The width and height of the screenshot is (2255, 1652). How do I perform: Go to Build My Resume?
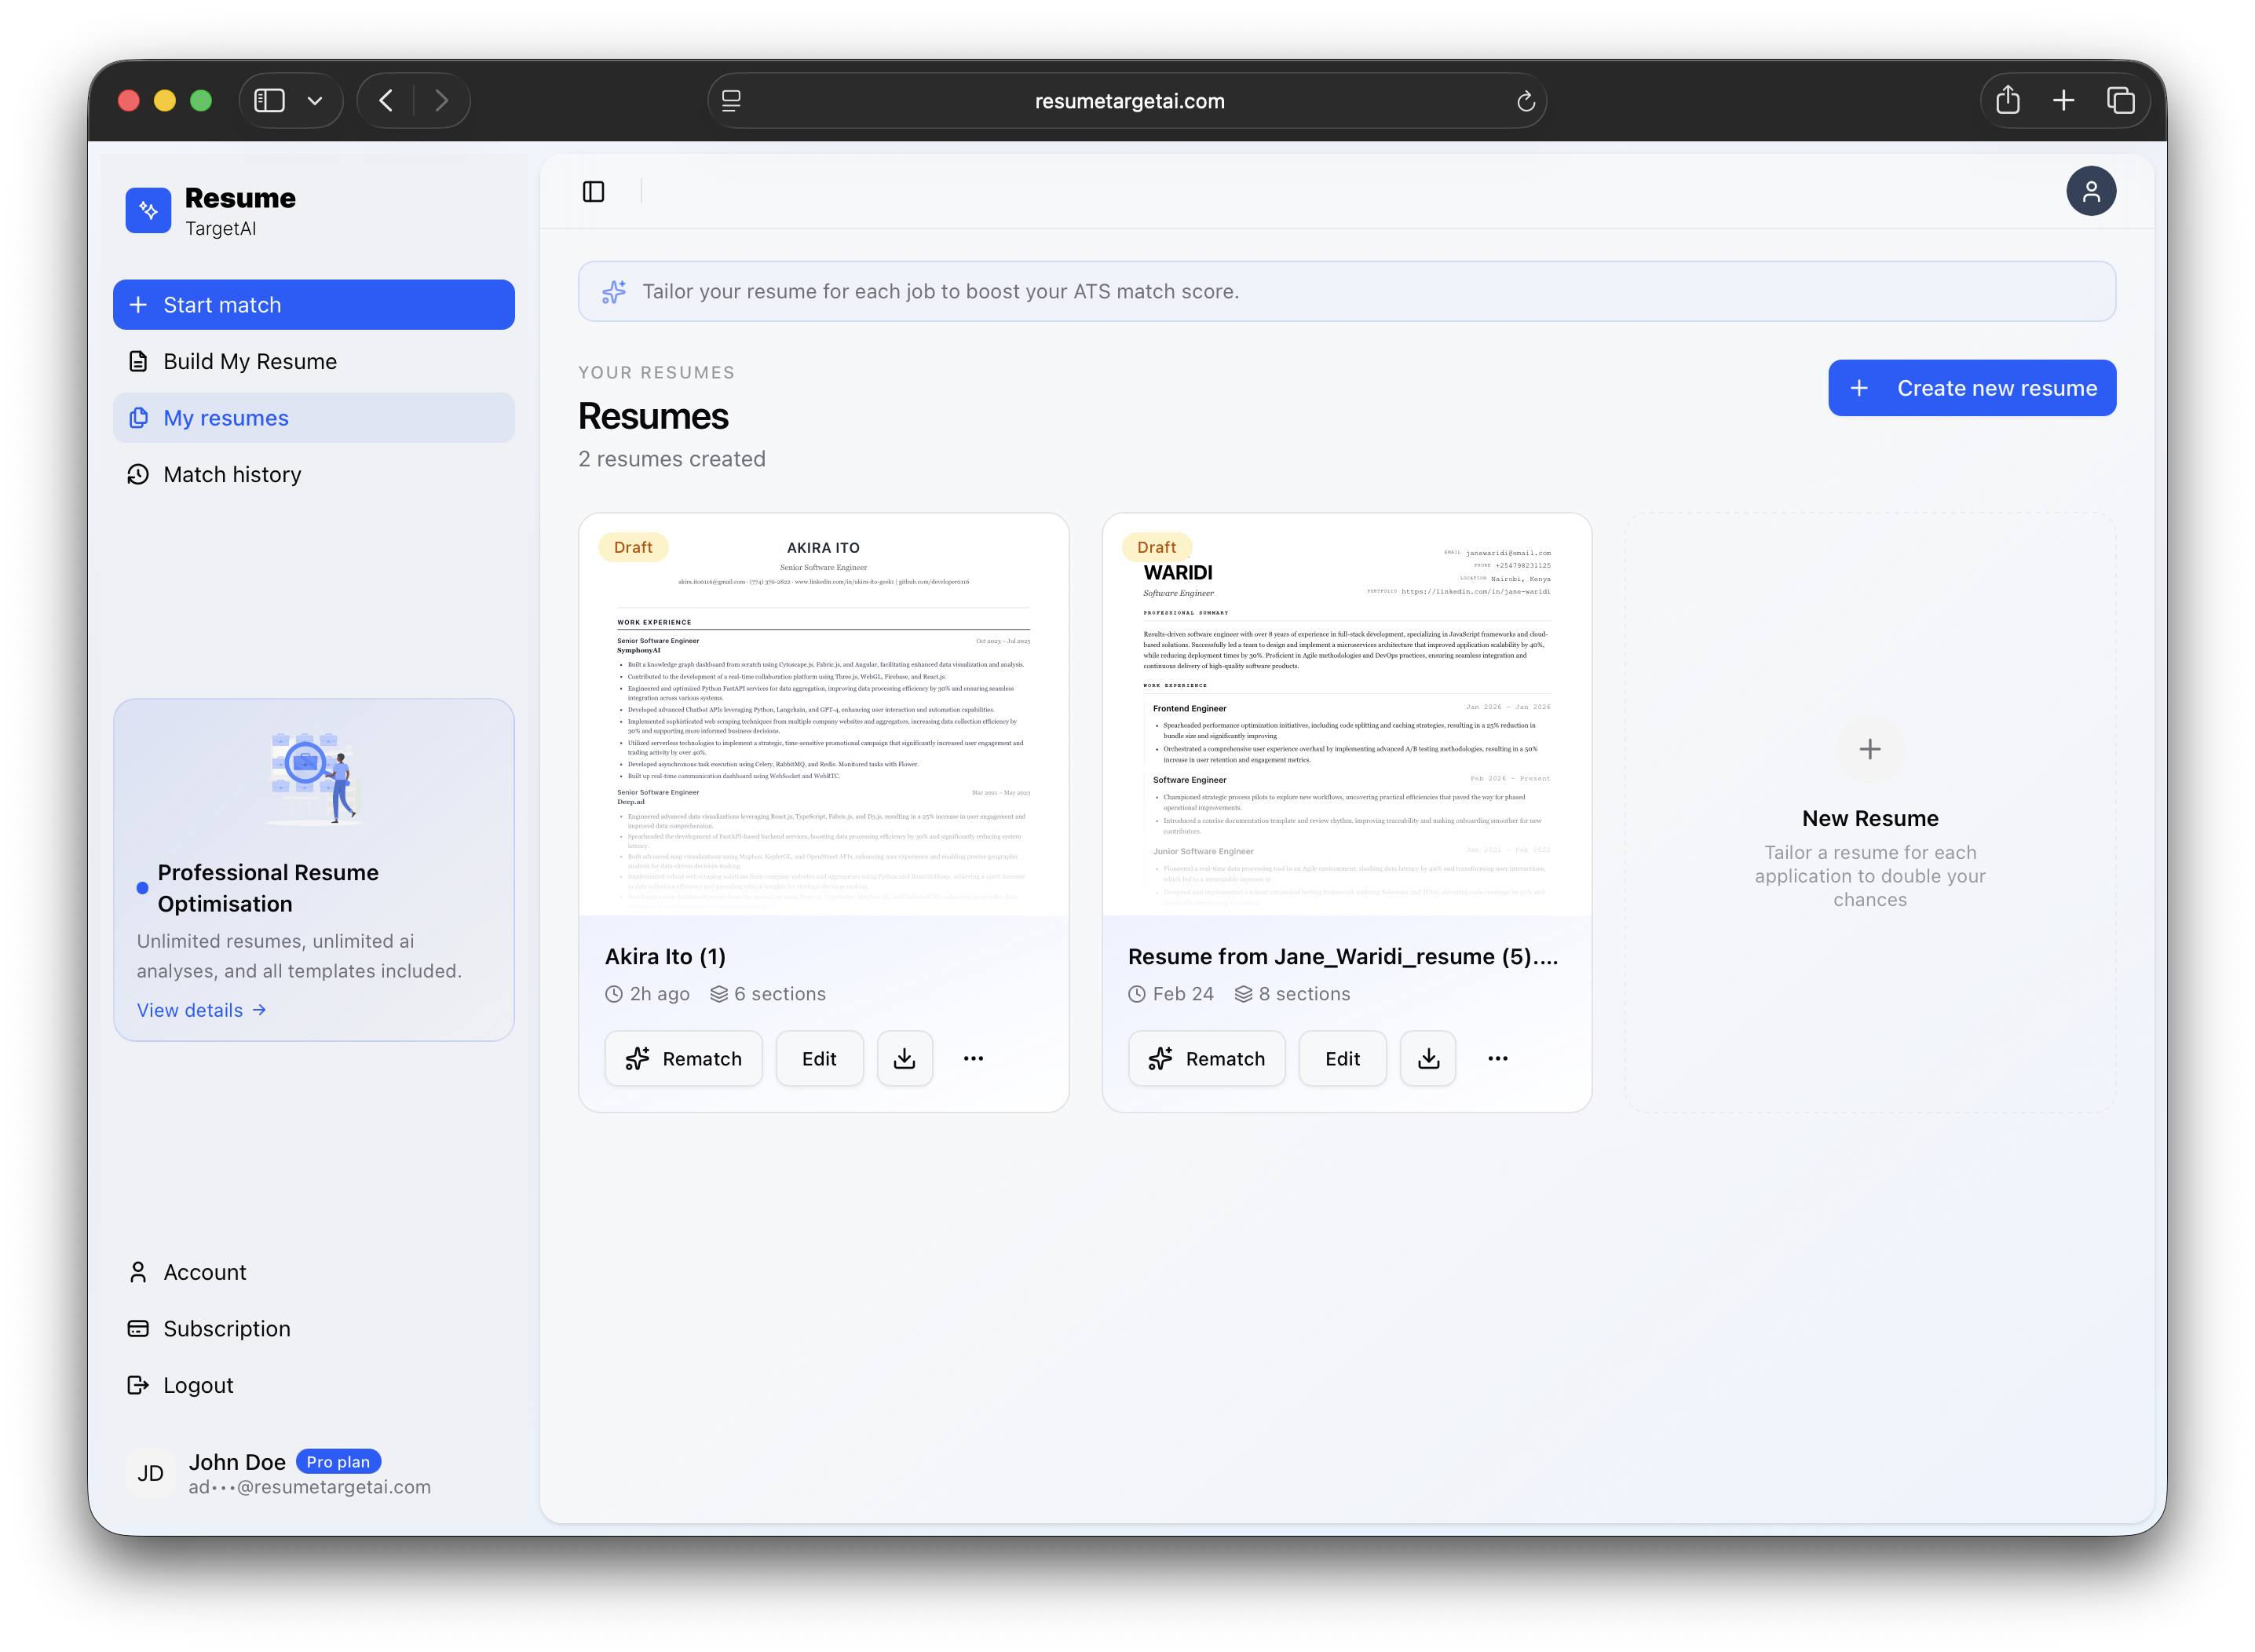tap(250, 361)
